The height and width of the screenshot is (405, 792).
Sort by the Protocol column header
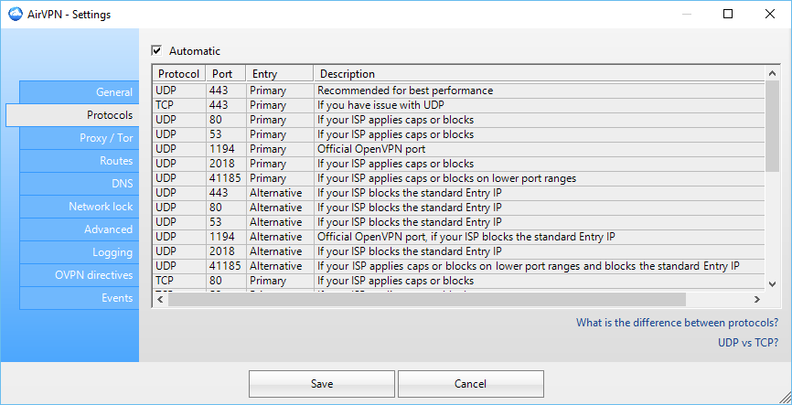(179, 74)
